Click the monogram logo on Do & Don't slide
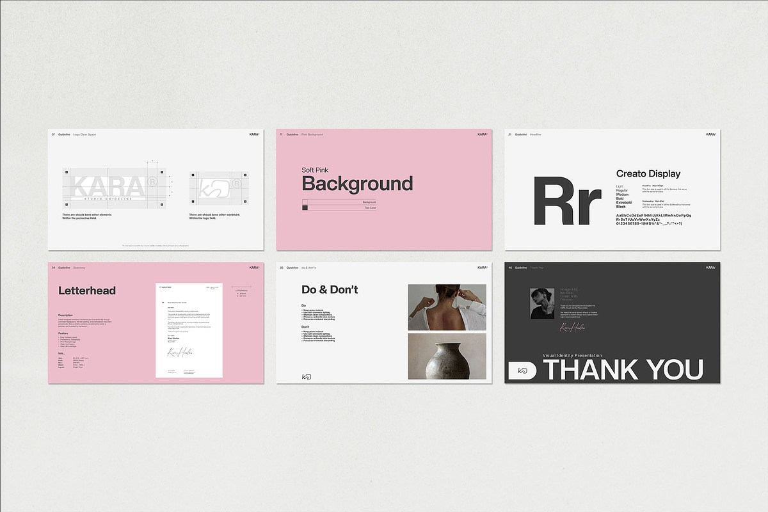768x512 pixels. pyautogui.click(x=306, y=377)
